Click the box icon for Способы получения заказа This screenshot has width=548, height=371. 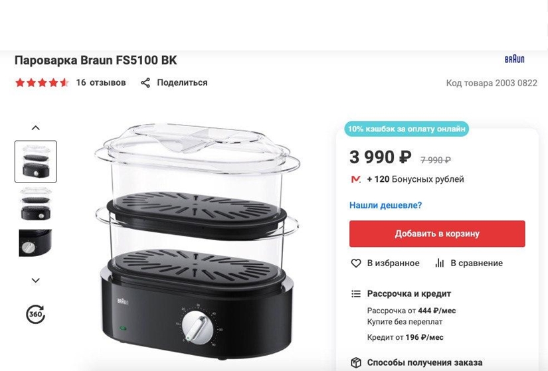(x=356, y=362)
